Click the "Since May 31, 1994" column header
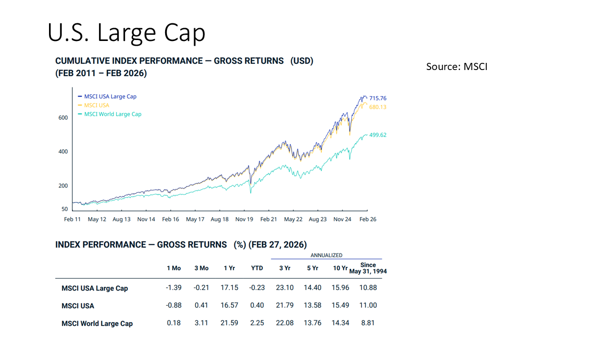The width and height of the screenshot is (609, 343). click(x=368, y=268)
